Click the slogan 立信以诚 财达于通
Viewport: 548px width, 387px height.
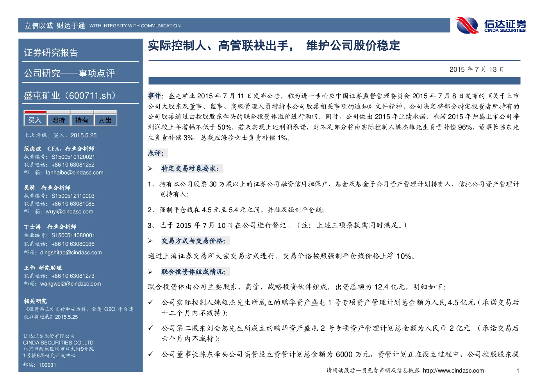[x=55, y=26]
